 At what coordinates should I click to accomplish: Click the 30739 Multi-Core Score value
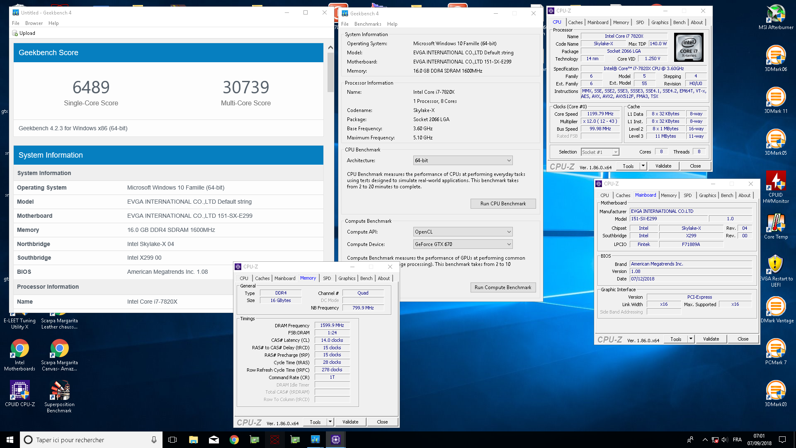[246, 87]
